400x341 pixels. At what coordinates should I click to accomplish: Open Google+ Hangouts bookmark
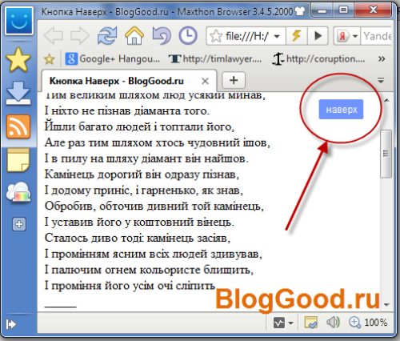pos(113,58)
